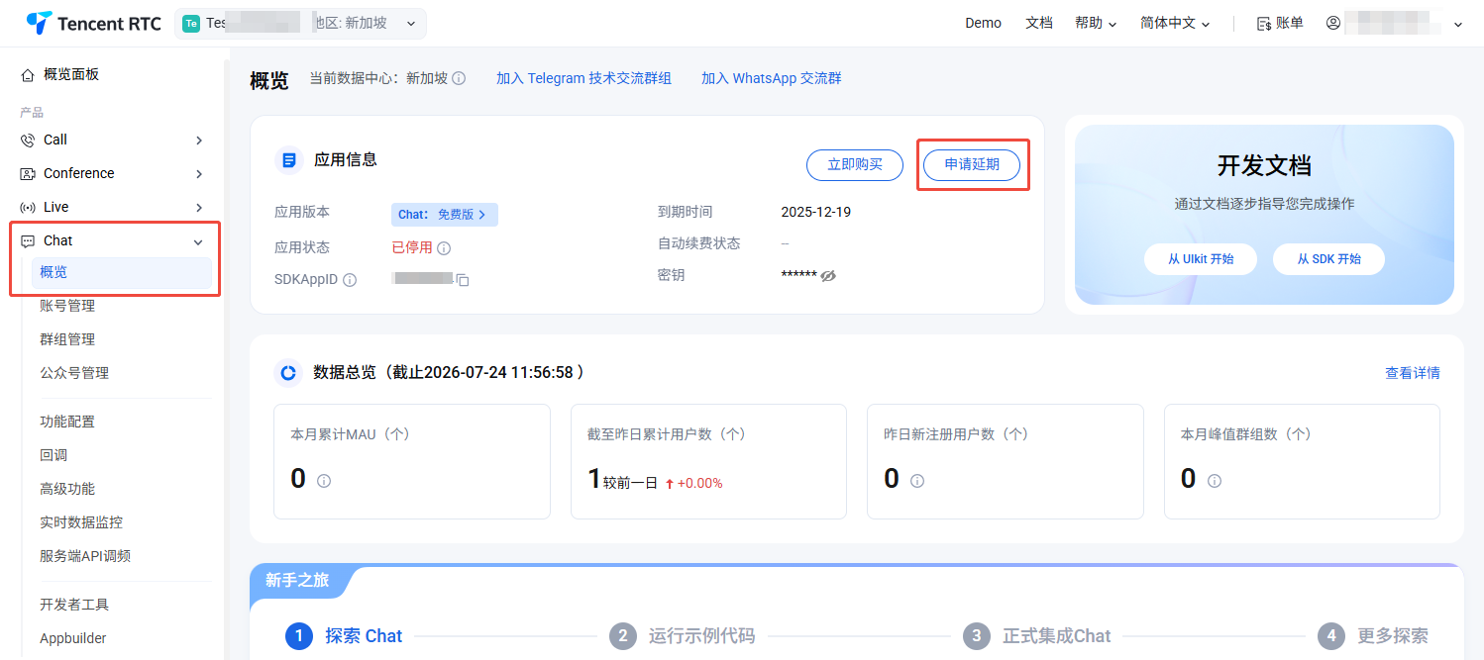
Task: Click info icon next to SDKAppID label
Action: click(x=350, y=280)
